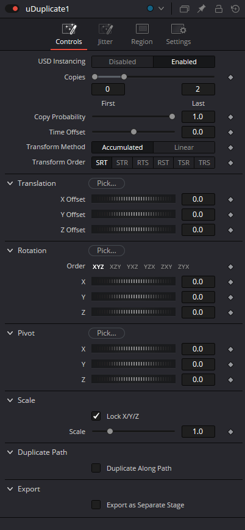Collapse the Scale section
This screenshot has width=245, height=530.
click(10, 400)
